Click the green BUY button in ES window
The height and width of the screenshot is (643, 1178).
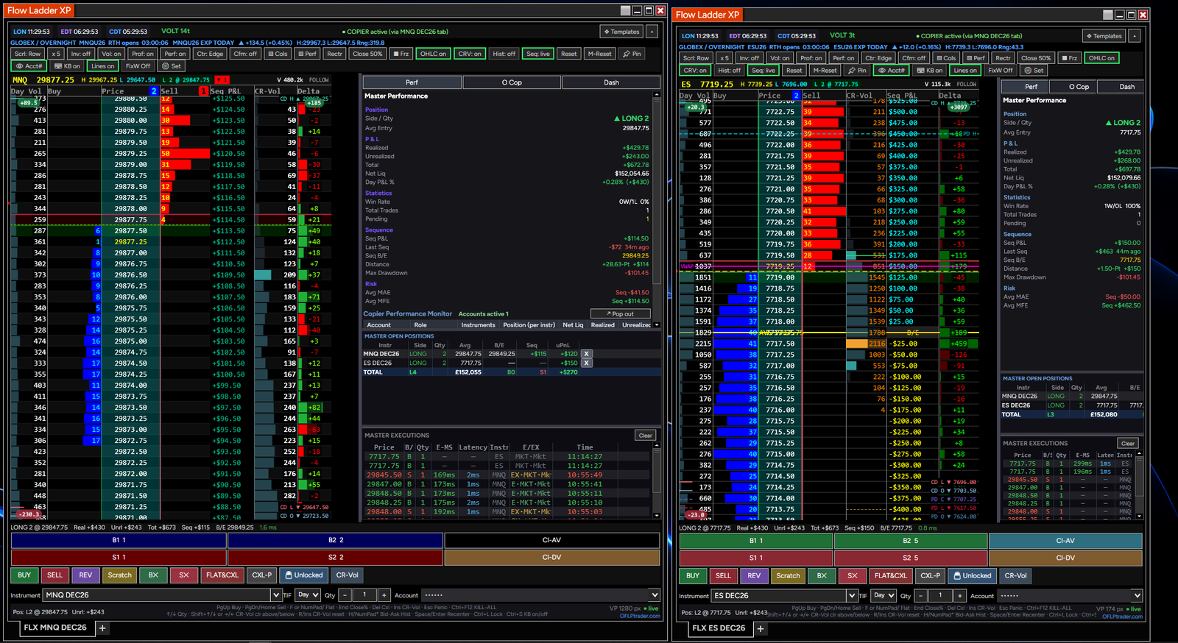(x=693, y=575)
